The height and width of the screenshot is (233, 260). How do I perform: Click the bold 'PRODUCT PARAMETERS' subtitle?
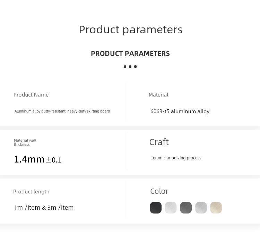(x=130, y=53)
